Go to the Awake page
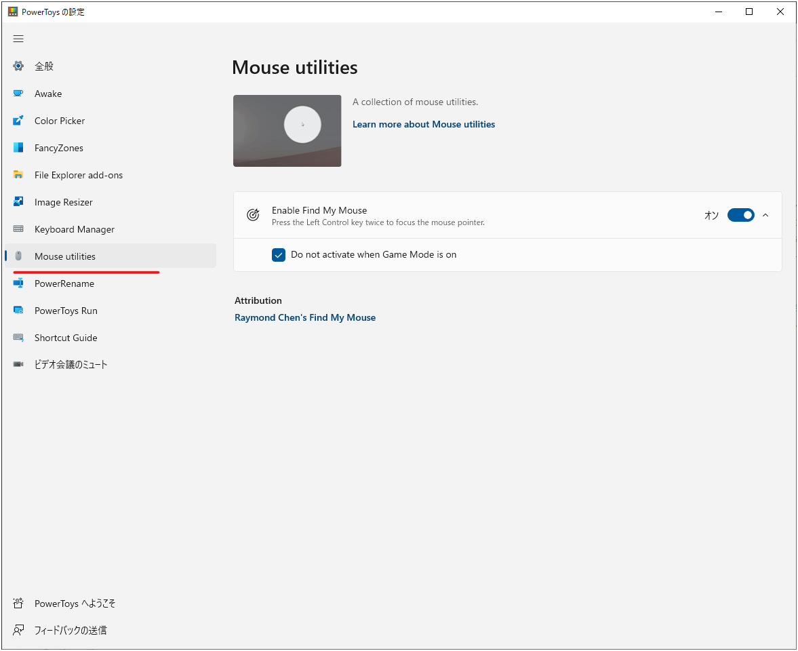The width and height of the screenshot is (798, 651). [x=111, y=94]
